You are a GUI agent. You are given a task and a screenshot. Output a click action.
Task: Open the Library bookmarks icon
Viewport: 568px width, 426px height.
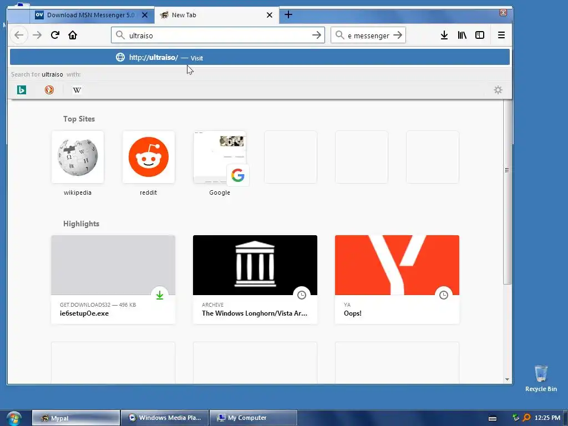click(462, 35)
